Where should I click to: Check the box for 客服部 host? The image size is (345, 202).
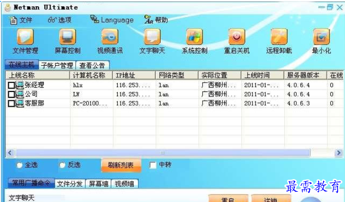pos(11,104)
